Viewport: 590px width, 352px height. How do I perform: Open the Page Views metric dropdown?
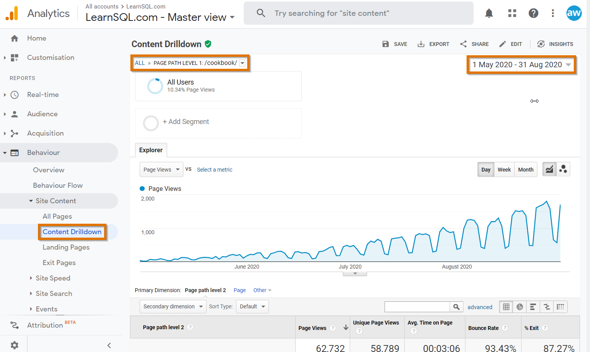[x=161, y=170]
